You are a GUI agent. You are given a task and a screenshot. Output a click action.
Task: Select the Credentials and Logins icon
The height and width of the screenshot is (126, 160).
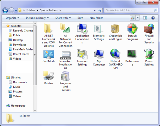click(x=115, y=29)
